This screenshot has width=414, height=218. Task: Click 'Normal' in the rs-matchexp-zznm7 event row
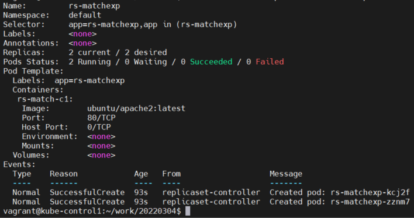click(26, 202)
